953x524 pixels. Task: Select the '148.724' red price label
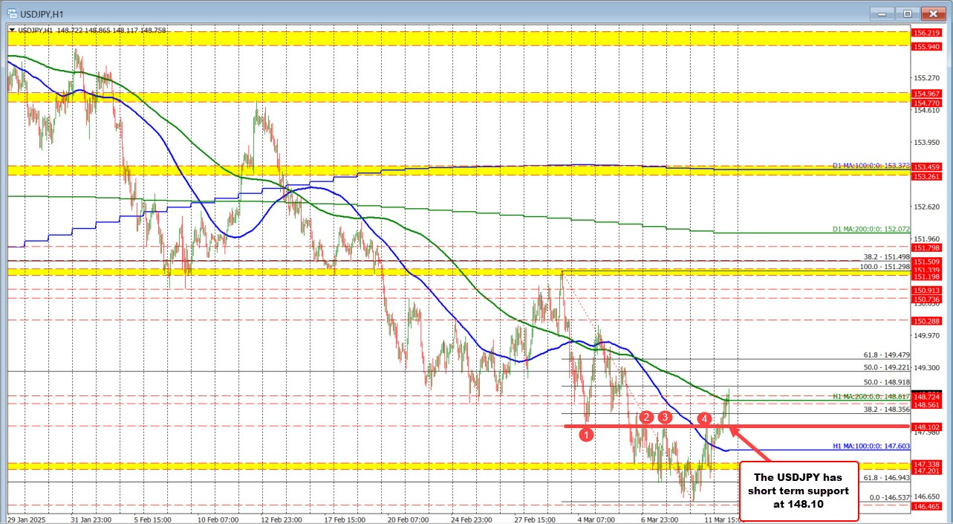(926, 397)
